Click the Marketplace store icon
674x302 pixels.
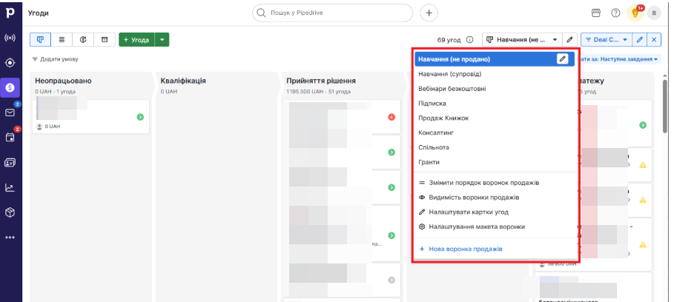point(595,13)
